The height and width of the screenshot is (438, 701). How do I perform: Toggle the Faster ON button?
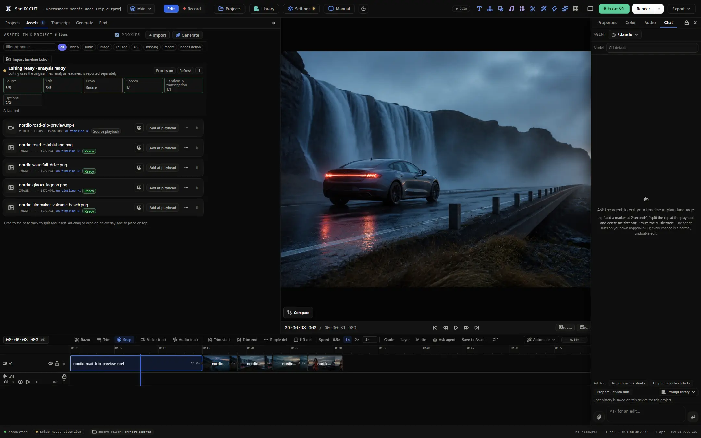pyautogui.click(x=614, y=9)
